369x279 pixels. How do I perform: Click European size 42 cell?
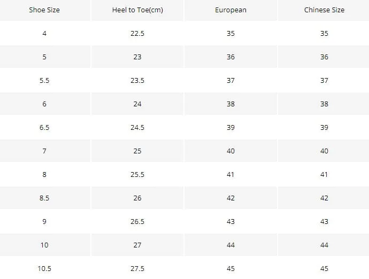[230, 198]
